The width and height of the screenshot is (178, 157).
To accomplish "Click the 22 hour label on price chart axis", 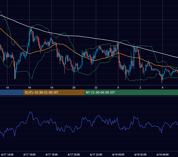I will pos(96,88).
